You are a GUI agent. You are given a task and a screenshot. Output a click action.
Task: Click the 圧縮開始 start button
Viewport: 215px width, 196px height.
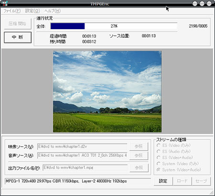pyautogui.click(x=18, y=24)
